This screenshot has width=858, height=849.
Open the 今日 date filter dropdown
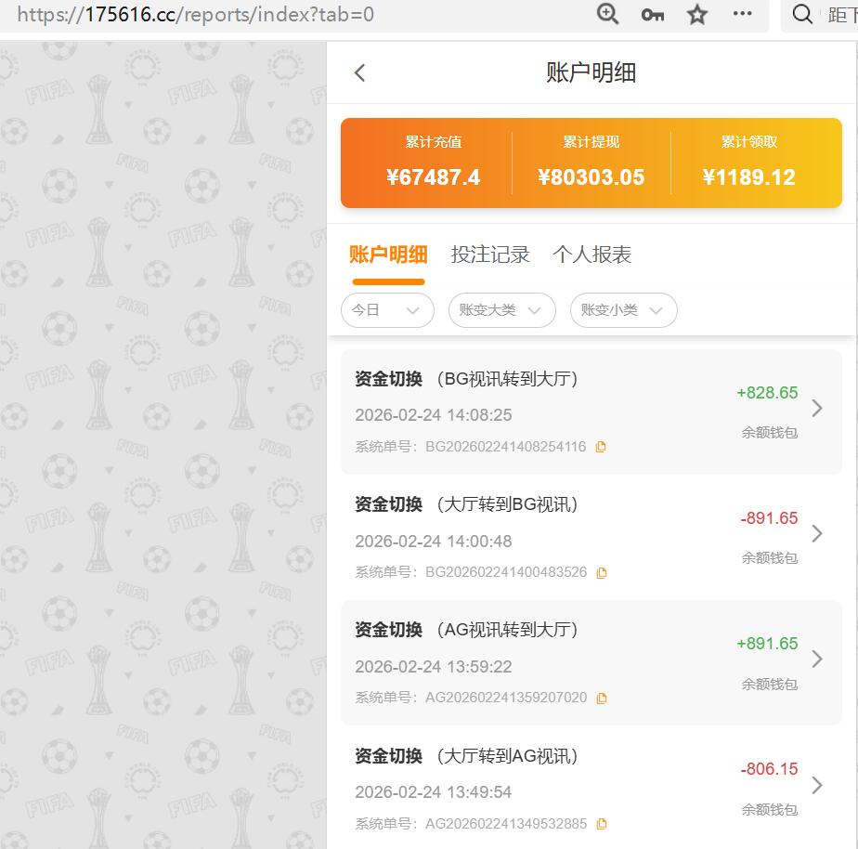[387, 310]
